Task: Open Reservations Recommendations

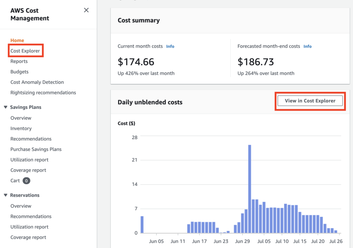Action: pos(31,216)
